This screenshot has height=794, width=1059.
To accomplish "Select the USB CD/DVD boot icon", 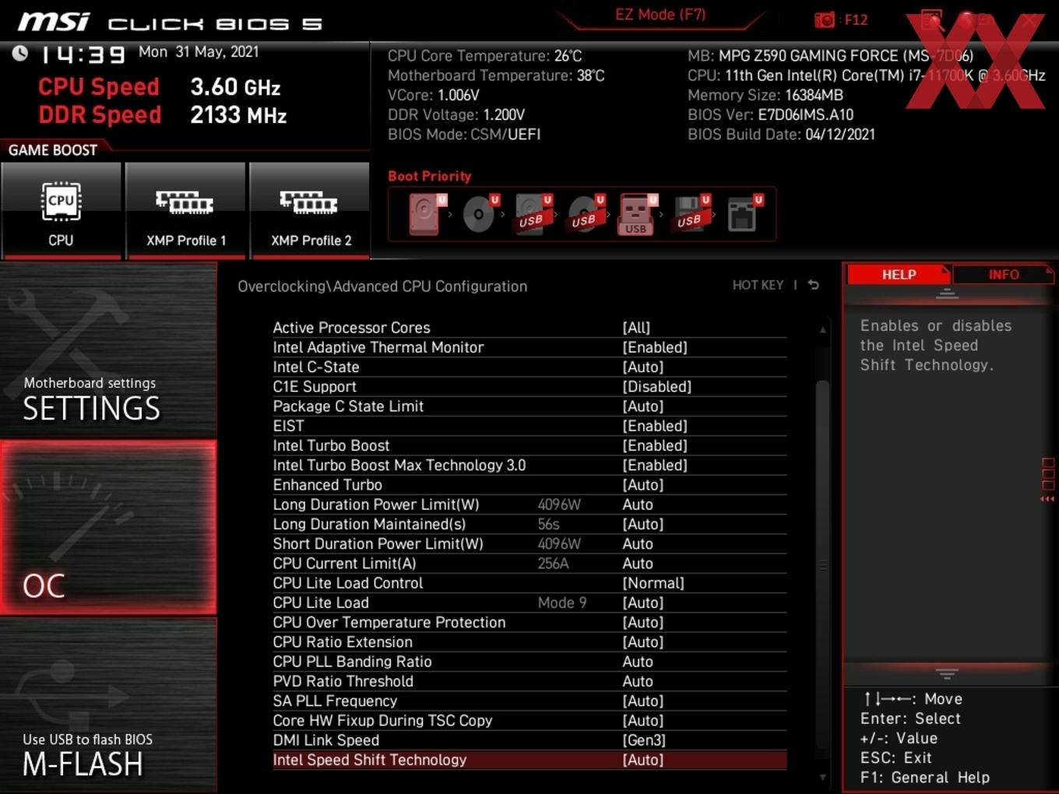I will click(x=585, y=214).
